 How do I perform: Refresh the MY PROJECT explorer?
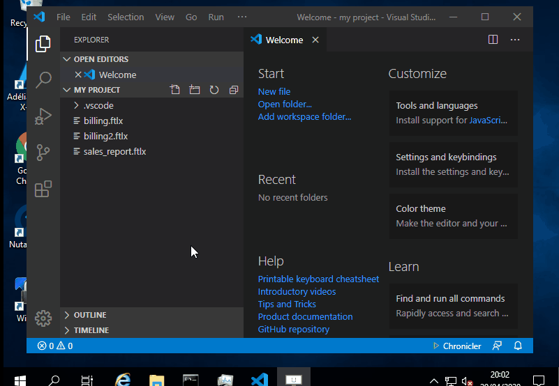pos(214,90)
